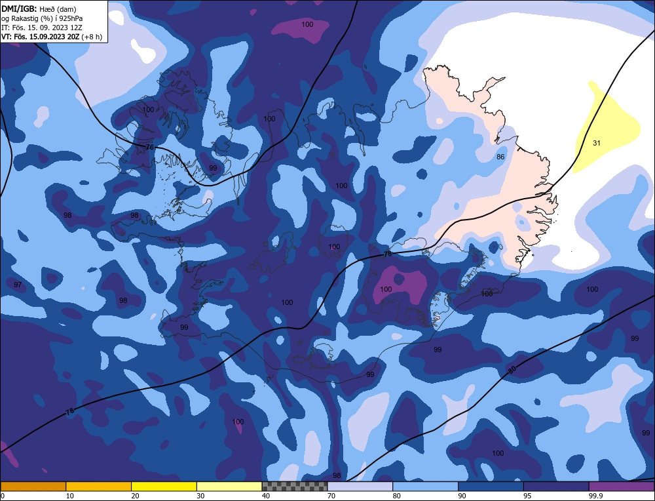Click the "VT: Fös. 15.09.2023 20Z (+8 h)" line
Image resolution: width=655 pixels, height=501 pixels.
52,37
